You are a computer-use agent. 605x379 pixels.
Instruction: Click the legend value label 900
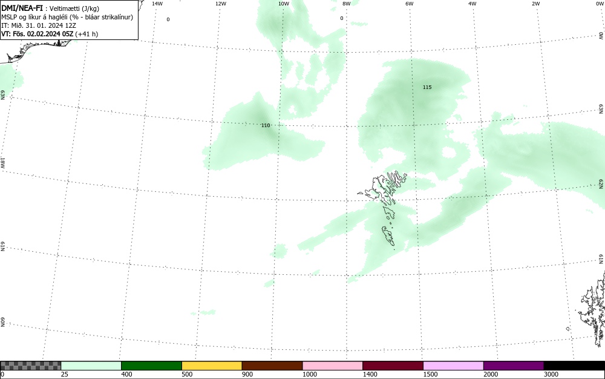pos(247,374)
